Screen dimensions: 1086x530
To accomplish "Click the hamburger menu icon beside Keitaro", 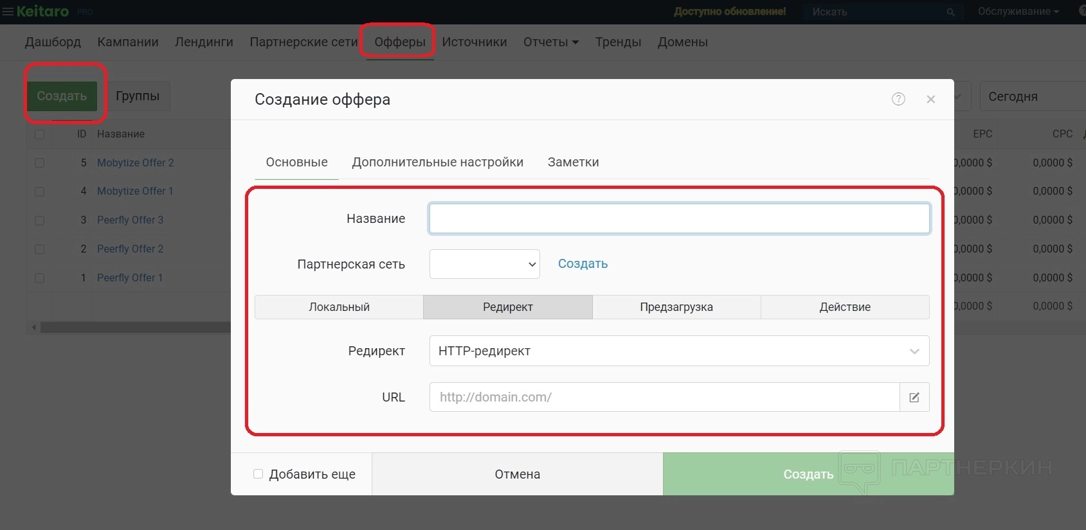I will click(8, 12).
